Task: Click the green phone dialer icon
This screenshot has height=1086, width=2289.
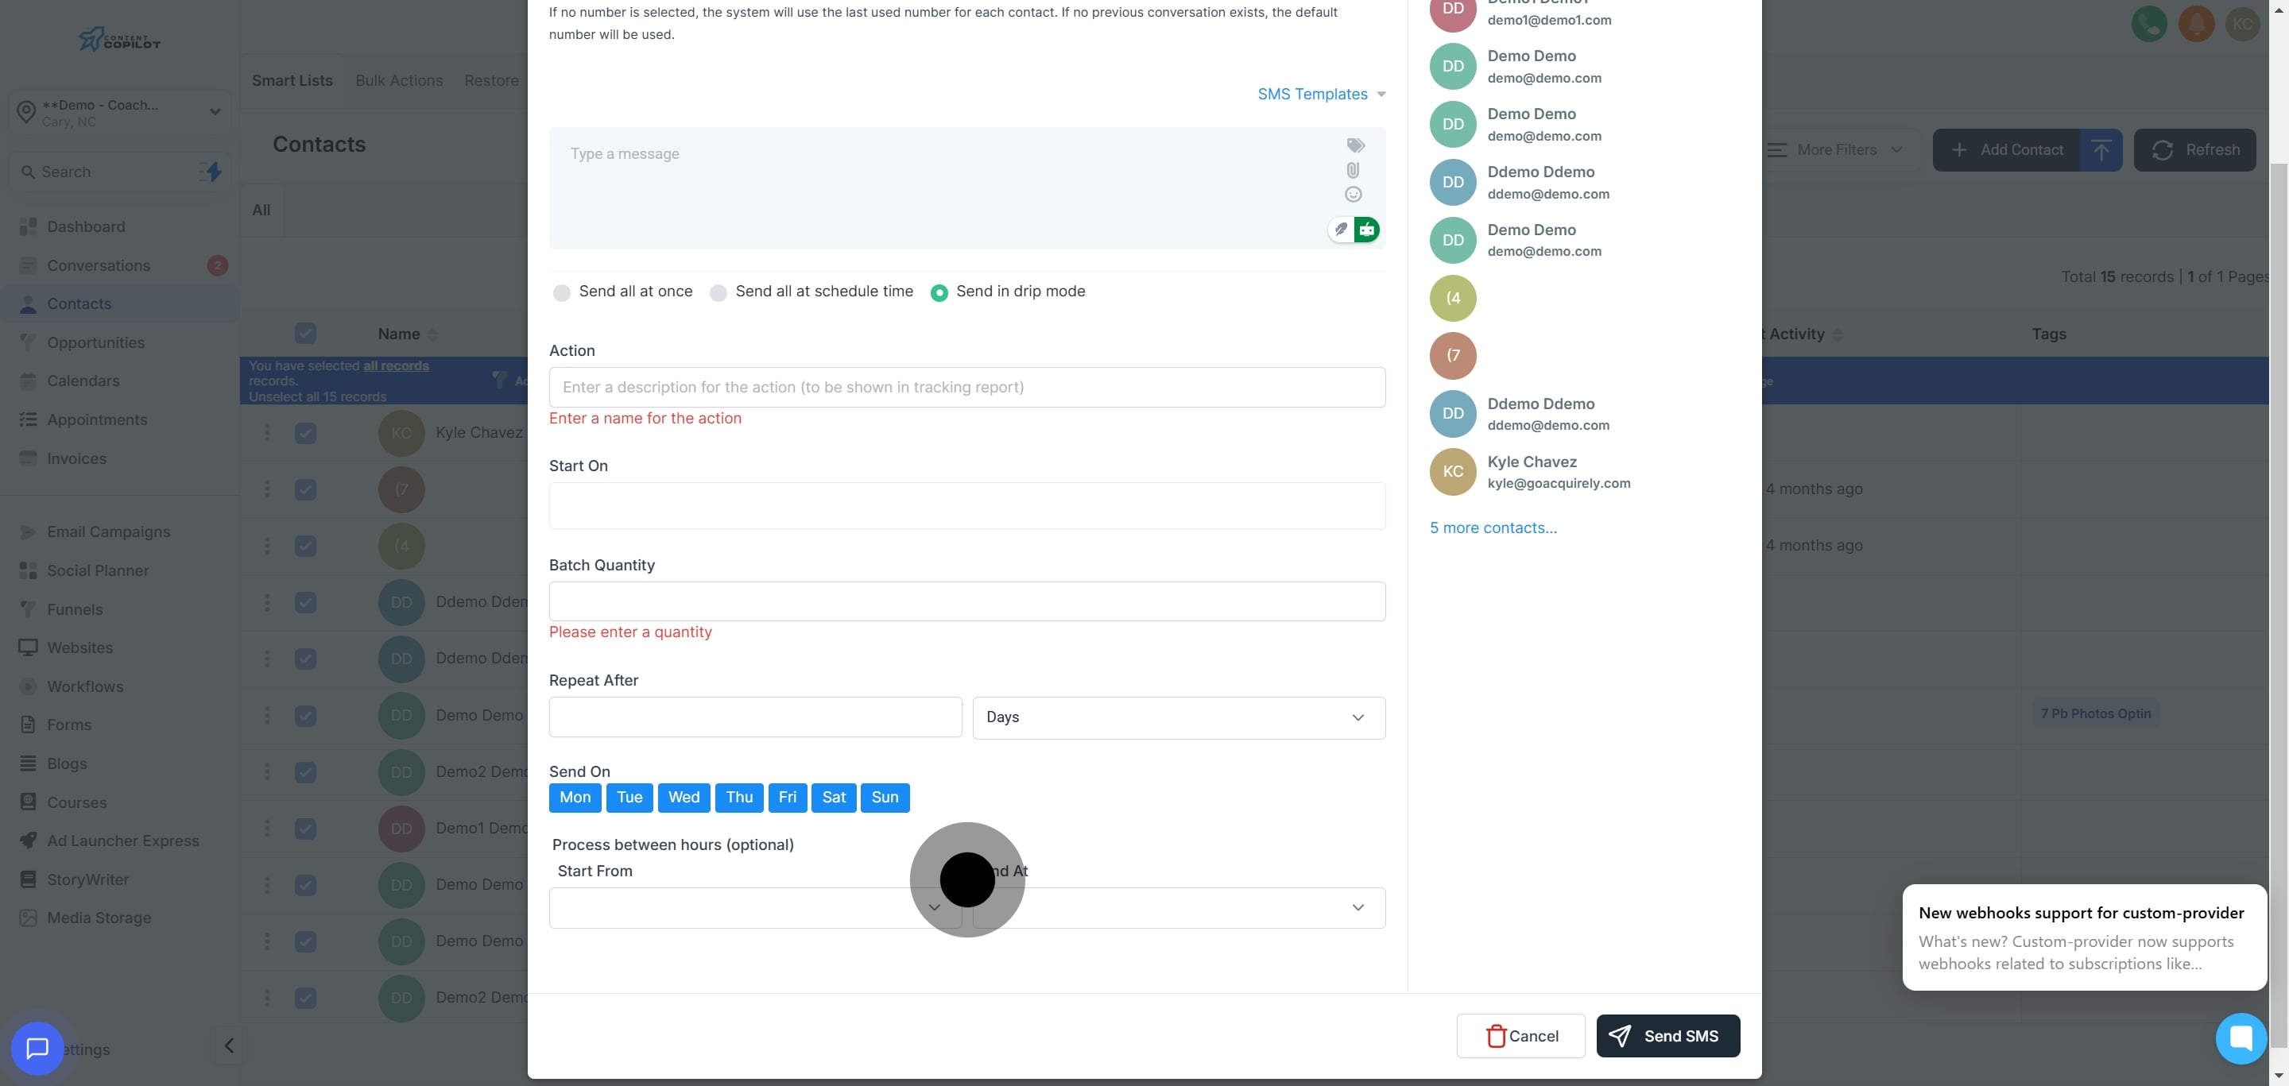Action: pos(2148,24)
